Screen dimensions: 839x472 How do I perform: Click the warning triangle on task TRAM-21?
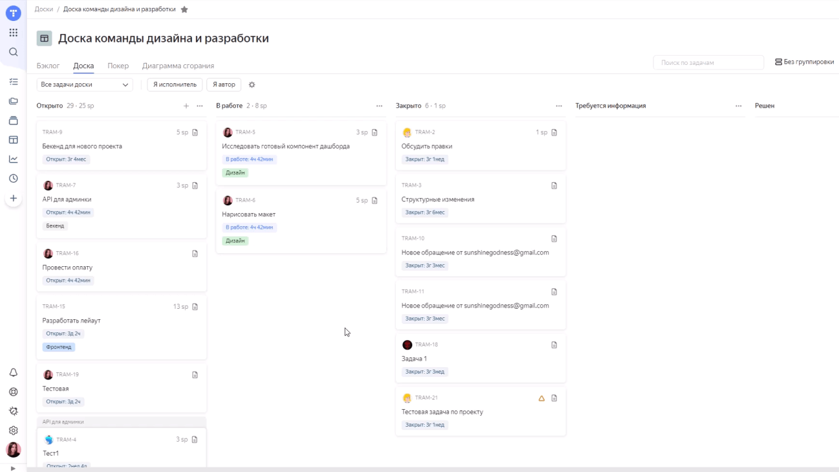click(541, 398)
